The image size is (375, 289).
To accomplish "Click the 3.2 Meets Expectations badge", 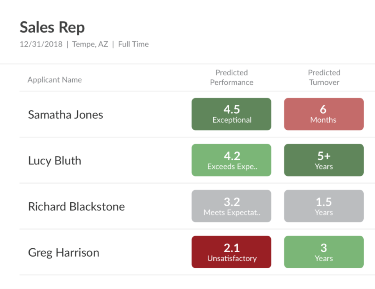I will coord(231,206).
